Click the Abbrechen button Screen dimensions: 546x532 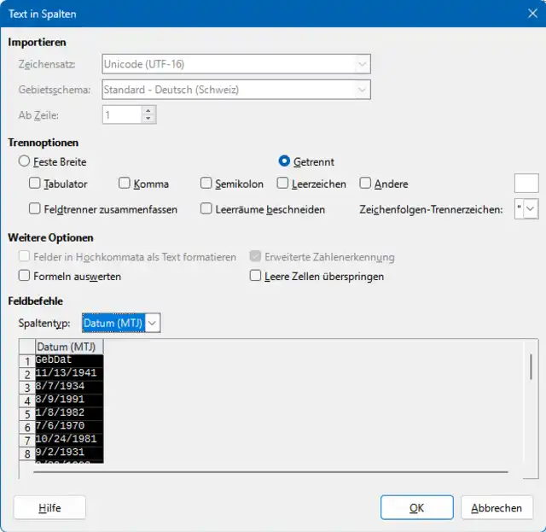point(496,508)
